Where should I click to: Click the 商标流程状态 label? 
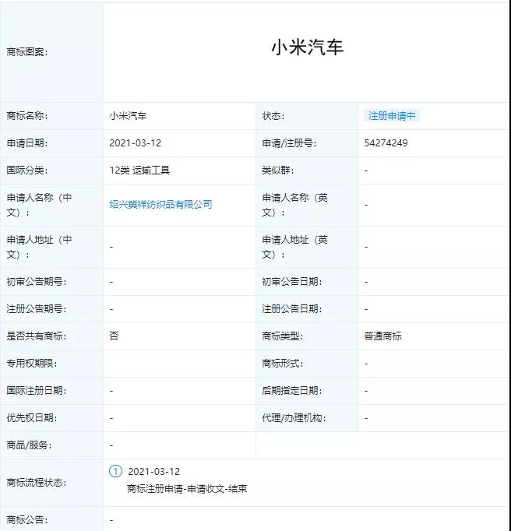coord(37,483)
